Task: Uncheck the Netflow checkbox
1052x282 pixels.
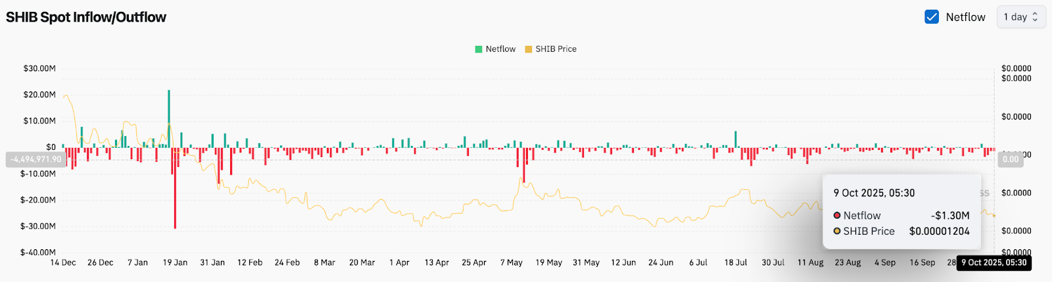Action: click(931, 17)
